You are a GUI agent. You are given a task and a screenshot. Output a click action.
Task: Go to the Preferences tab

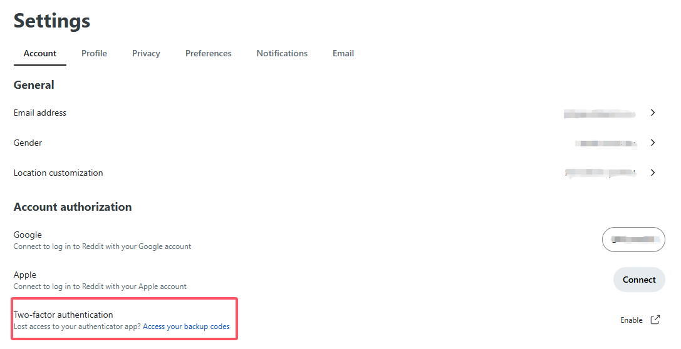pos(208,53)
